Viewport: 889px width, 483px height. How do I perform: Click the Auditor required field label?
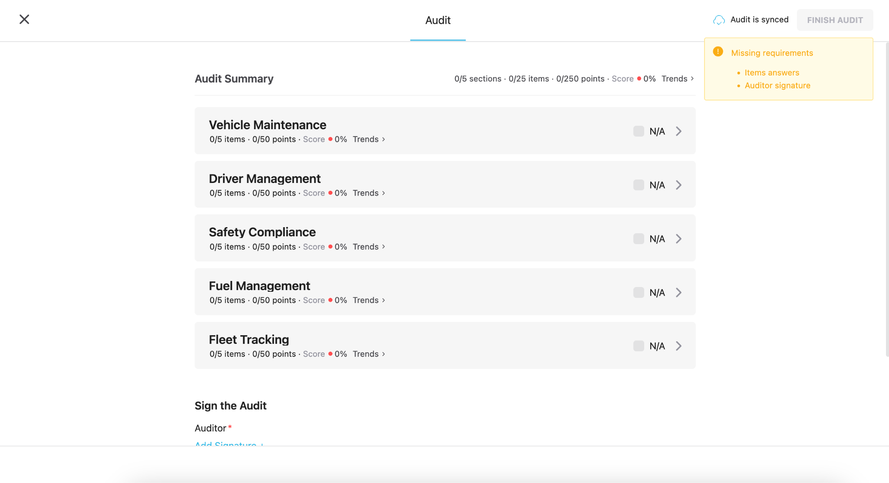click(x=213, y=428)
